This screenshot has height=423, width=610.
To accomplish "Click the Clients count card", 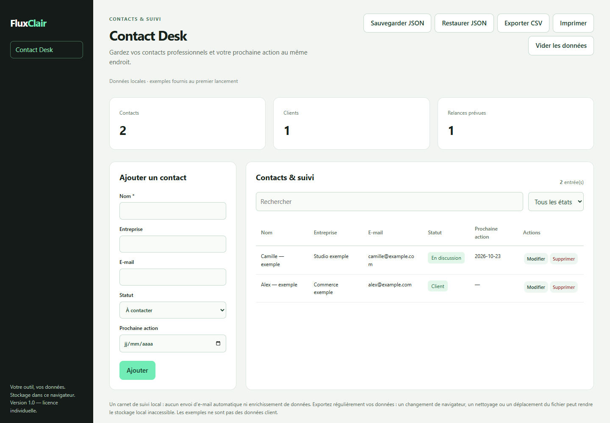I will pos(352,124).
